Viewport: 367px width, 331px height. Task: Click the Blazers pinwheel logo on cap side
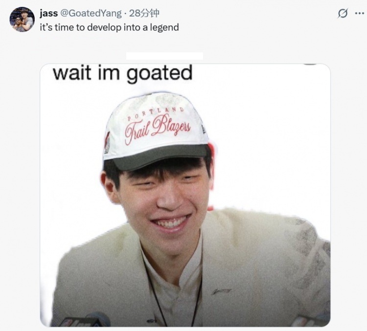pyautogui.click(x=107, y=142)
